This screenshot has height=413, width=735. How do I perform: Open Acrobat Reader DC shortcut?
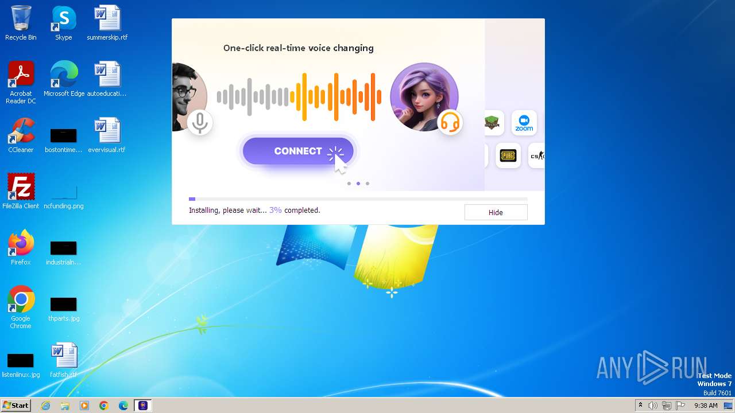pyautogui.click(x=21, y=82)
